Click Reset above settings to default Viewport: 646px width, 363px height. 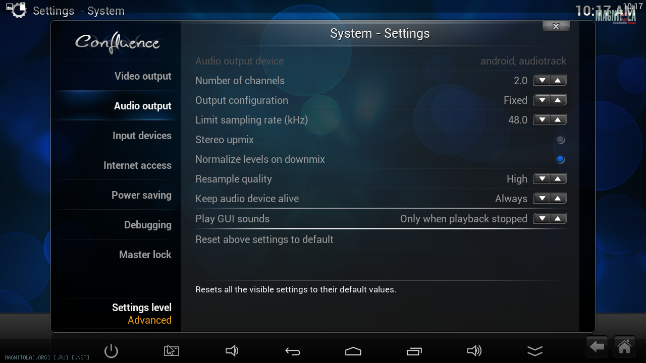point(264,239)
